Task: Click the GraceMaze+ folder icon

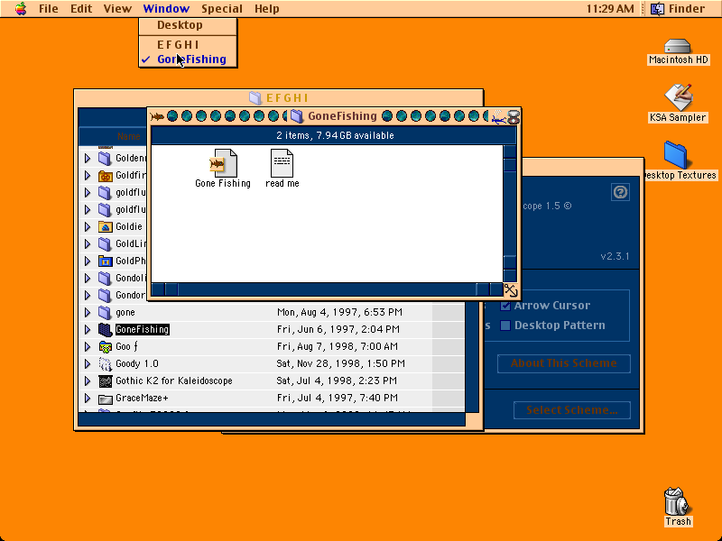Action: (x=105, y=399)
